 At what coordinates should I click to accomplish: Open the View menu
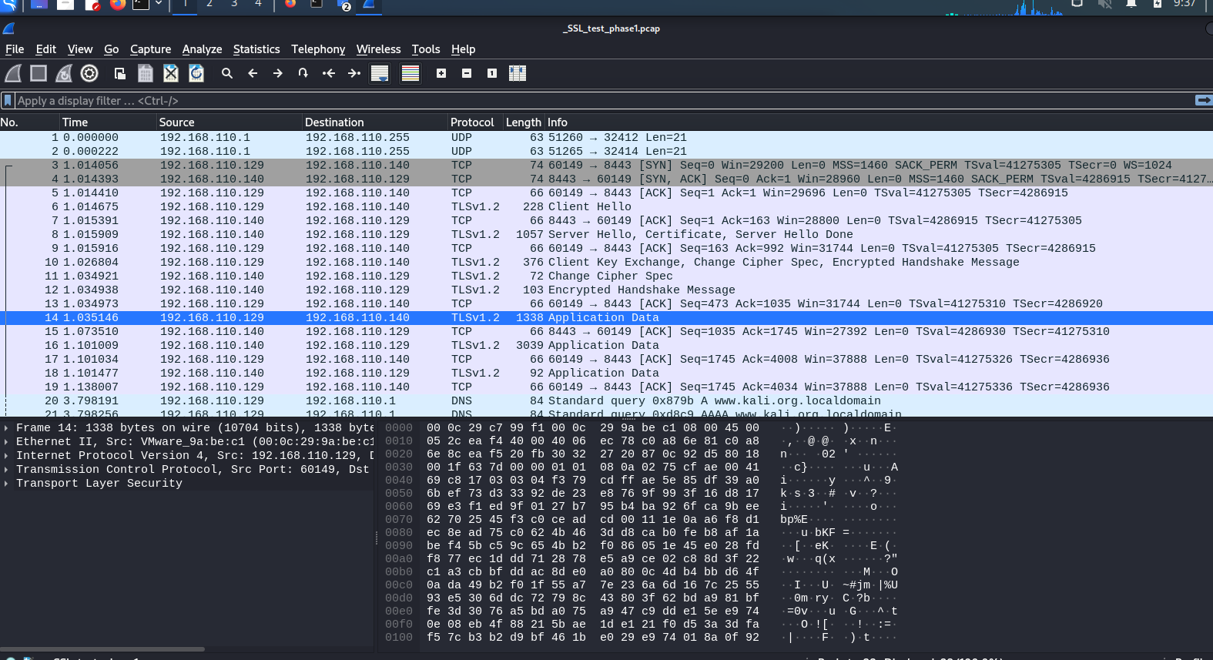pyautogui.click(x=80, y=49)
